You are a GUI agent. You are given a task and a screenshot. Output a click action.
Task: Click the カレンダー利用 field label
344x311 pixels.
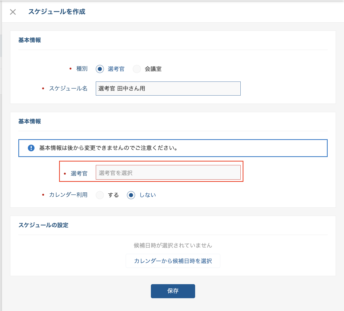(x=68, y=195)
